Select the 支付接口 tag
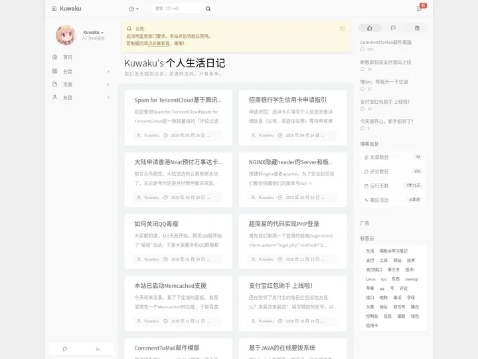This screenshot has height=359, width=478. pos(374,269)
